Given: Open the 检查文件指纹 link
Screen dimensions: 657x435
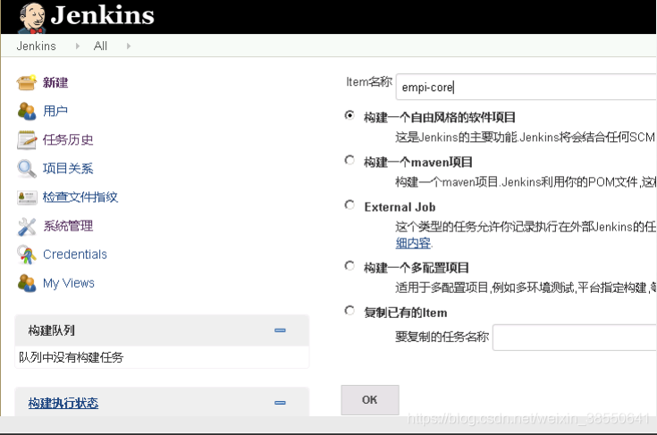Looking at the screenshot, I should click(x=80, y=197).
